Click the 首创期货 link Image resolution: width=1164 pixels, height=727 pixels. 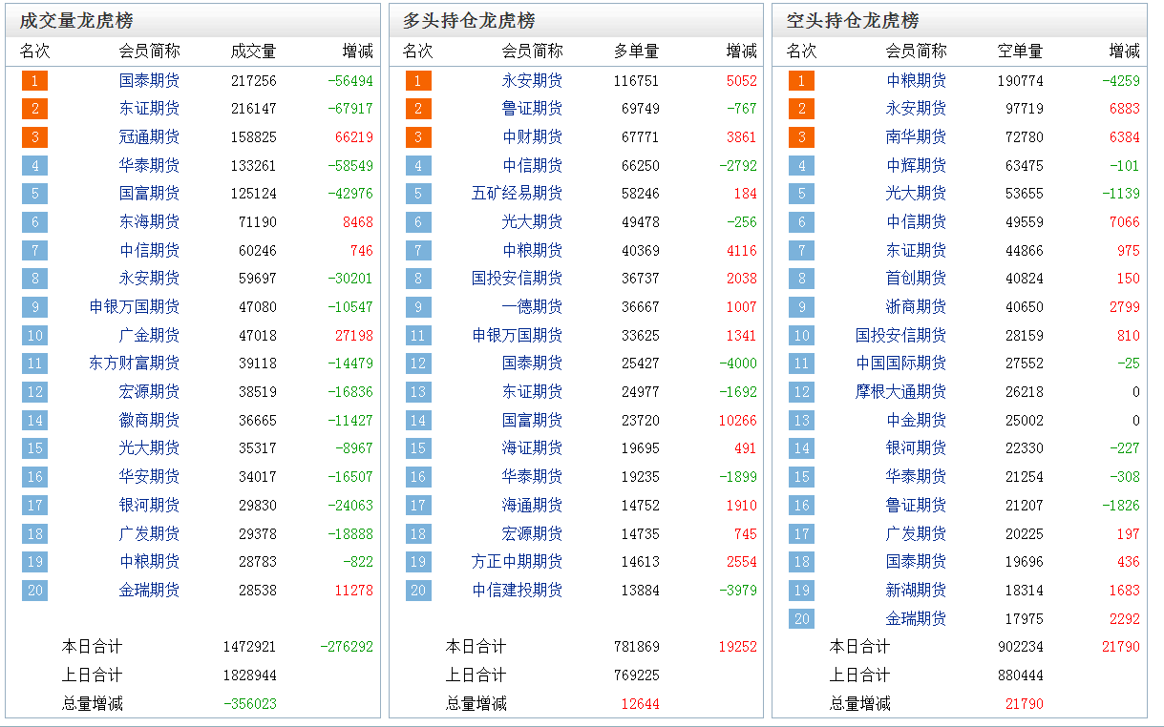coord(916,279)
